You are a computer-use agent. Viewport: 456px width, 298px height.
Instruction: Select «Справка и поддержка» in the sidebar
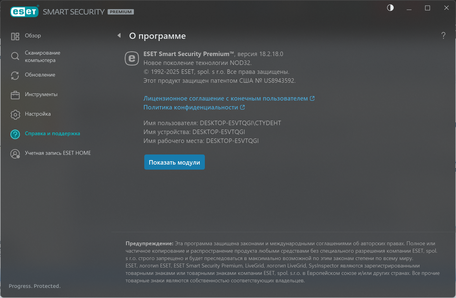53,133
